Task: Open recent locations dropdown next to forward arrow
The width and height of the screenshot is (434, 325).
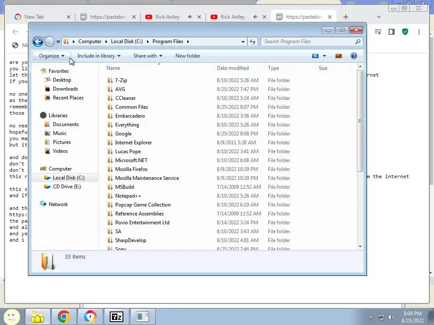Action: pos(58,42)
